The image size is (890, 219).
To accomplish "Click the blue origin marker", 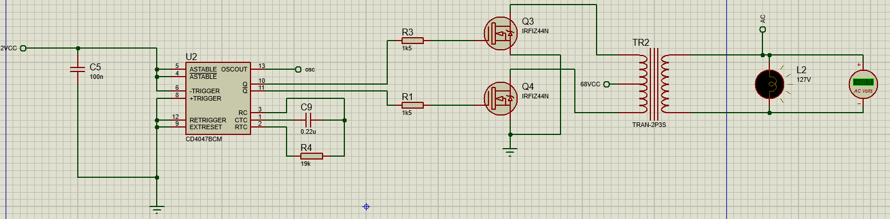I will (367, 206).
